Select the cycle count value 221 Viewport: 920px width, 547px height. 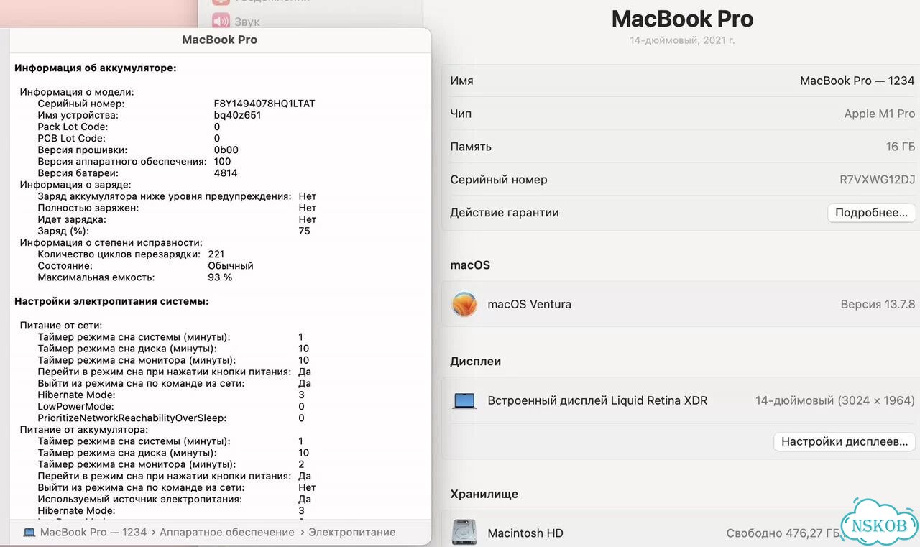pyautogui.click(x=216, y=254)
